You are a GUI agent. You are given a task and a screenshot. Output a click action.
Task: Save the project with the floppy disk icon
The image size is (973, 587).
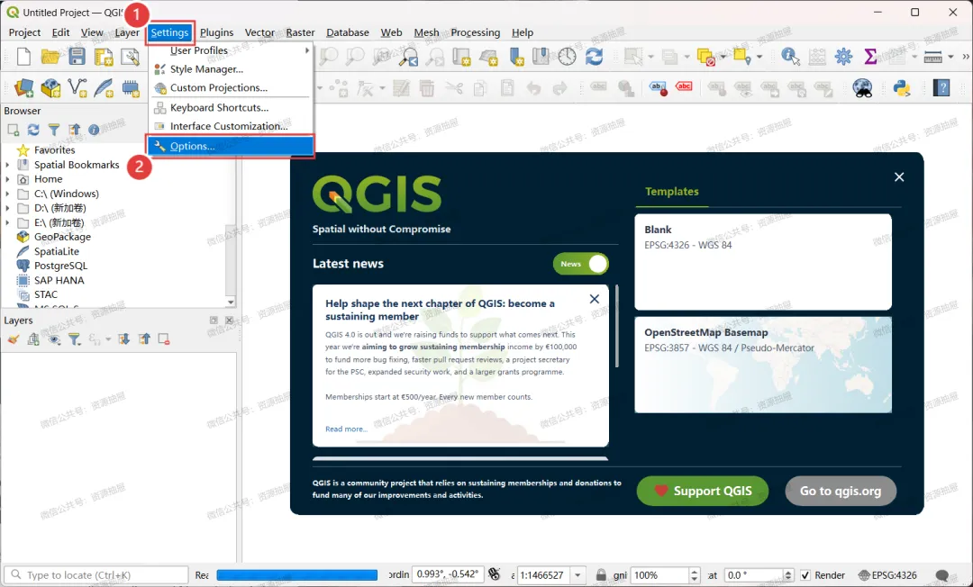(77, 57)
